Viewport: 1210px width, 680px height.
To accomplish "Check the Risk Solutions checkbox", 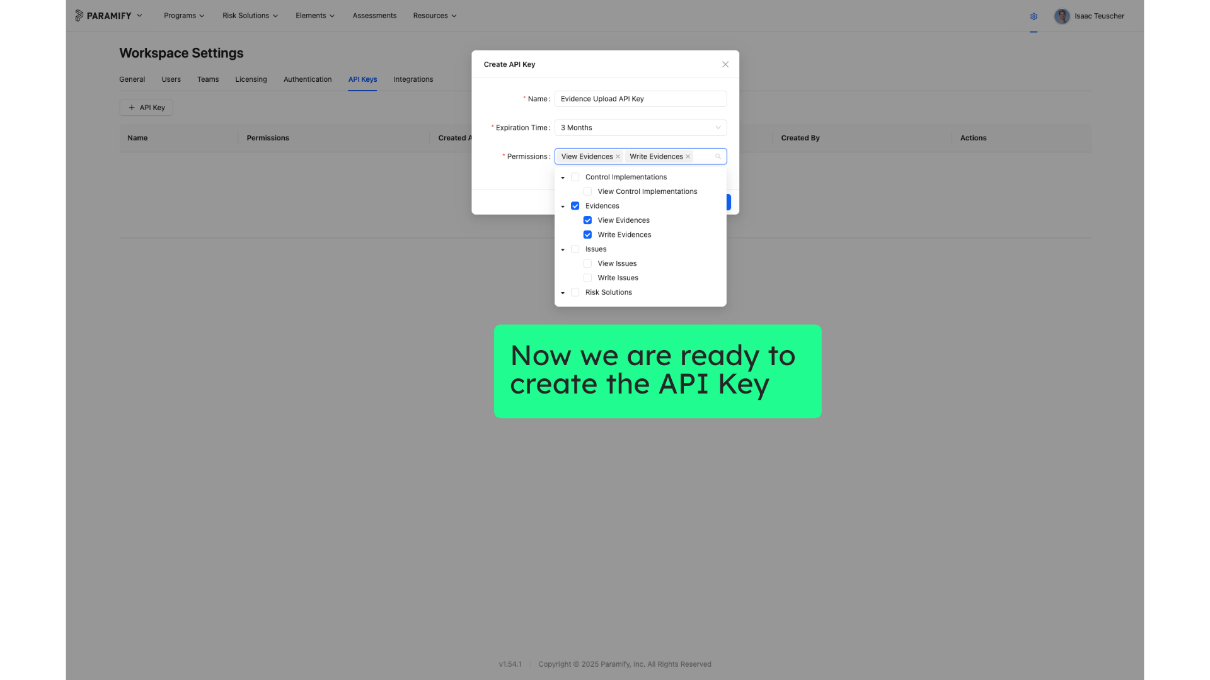I will pyautogui.click(x=575, y=293).
